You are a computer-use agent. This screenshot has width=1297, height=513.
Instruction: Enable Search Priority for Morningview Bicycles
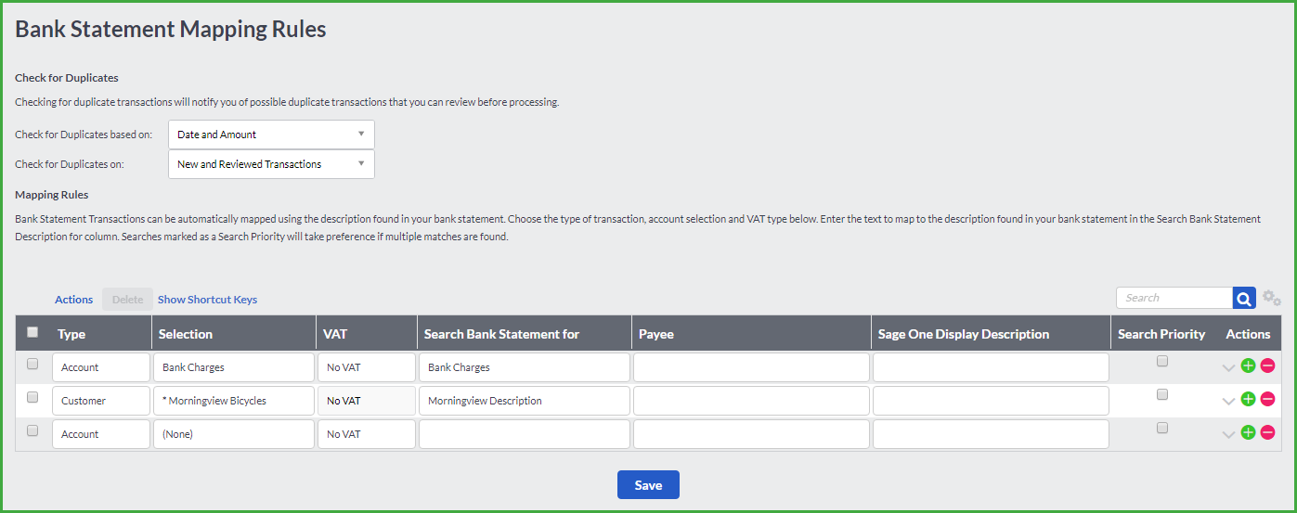click(1162, 394)
